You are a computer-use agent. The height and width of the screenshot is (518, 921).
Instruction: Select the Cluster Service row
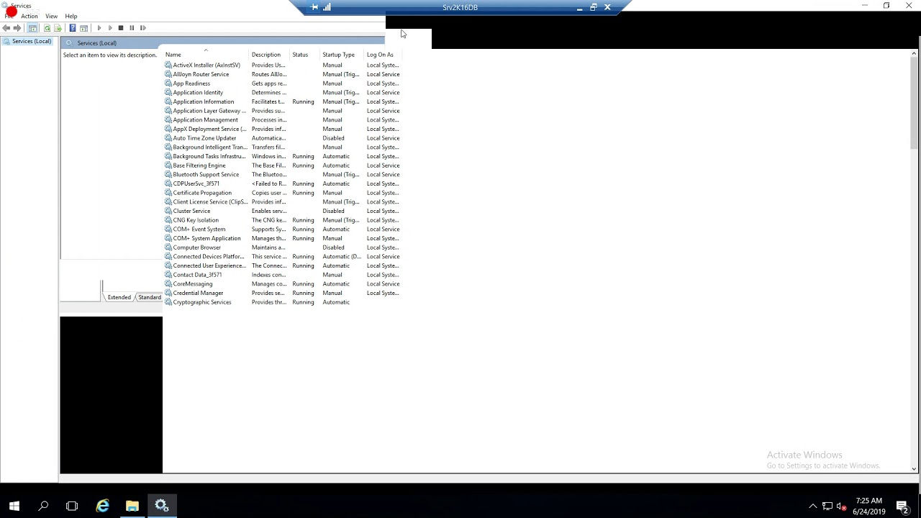pos(282,211)
